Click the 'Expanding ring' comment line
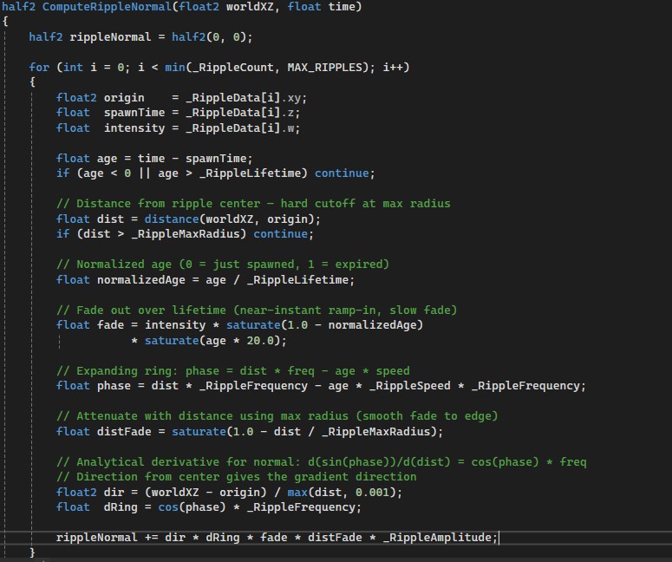The width and height of the screenshot is (672, 562). [233, 371]
